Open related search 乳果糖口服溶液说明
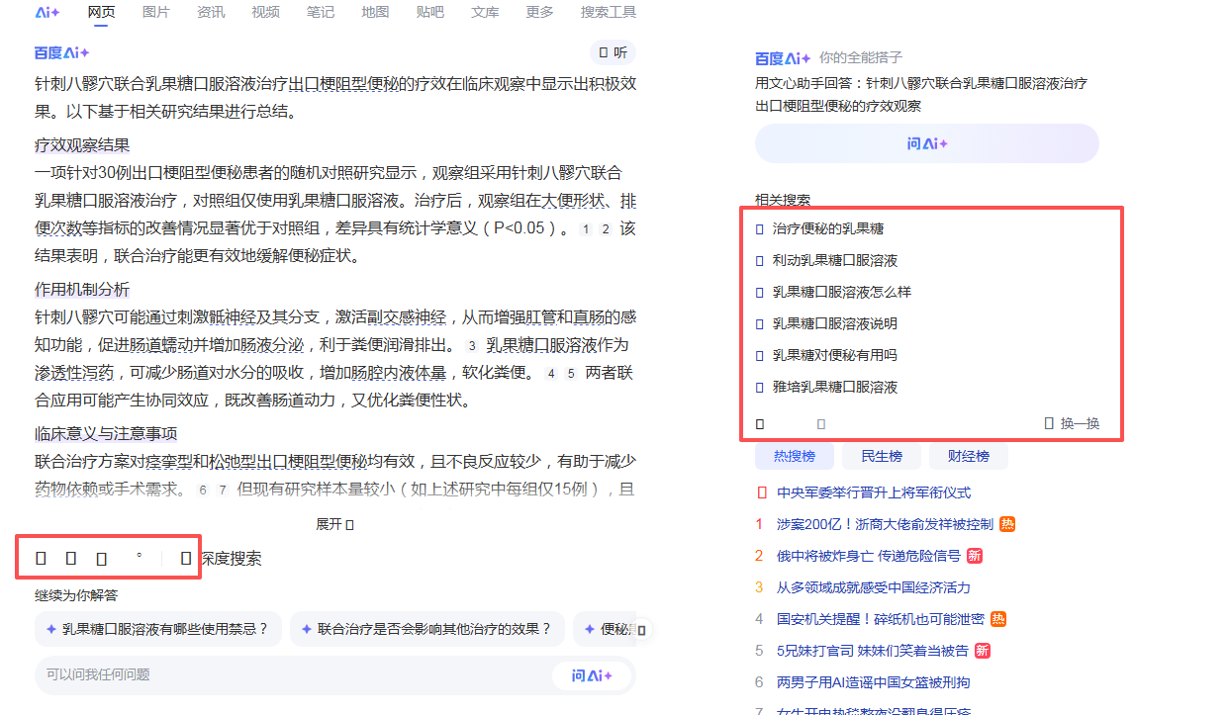1229x715 pixels. pyautogui.click(x=835, y=323)
